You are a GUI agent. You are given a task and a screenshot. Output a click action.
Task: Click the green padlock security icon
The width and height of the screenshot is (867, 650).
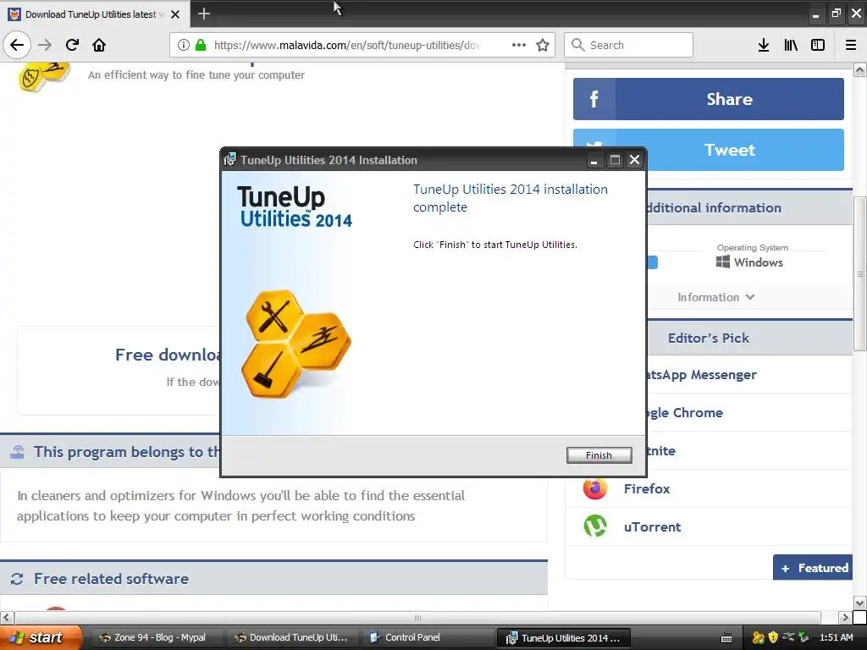click(x=201, y=45)
